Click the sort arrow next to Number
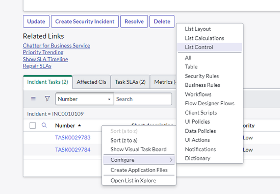The width and height of the screenshot is (280, 194). [80, 126]
